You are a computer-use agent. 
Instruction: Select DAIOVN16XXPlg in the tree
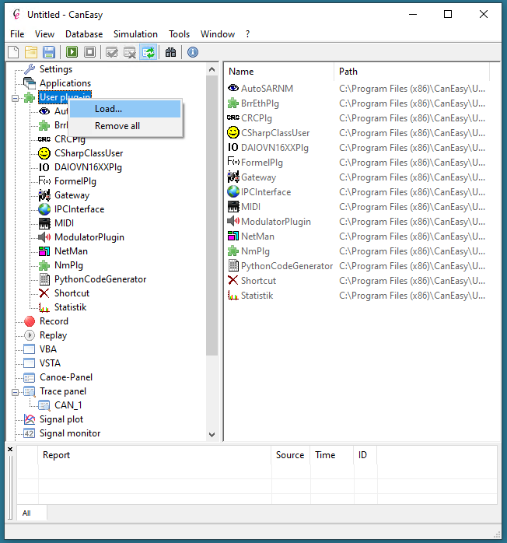[88, 167]
